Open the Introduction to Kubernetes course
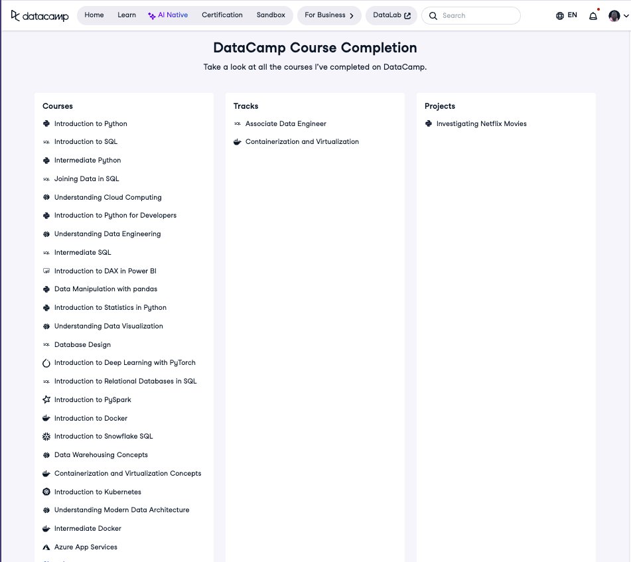The image size is (631, 562). 98,492
